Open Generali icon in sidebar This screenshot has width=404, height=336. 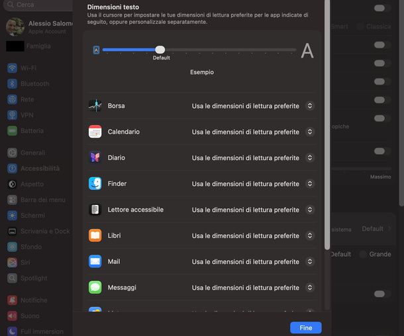pos(12,153)
